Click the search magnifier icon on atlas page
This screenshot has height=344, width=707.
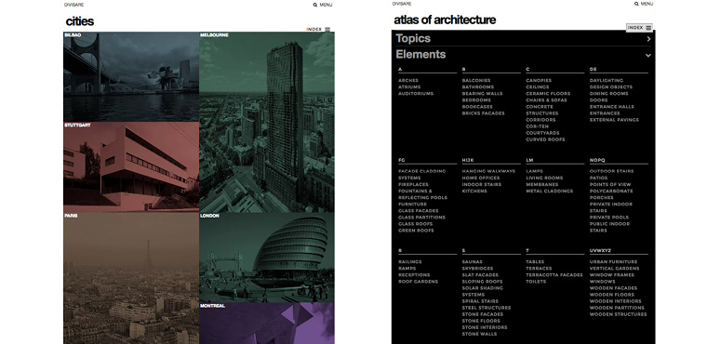click(x=636, y=4)
